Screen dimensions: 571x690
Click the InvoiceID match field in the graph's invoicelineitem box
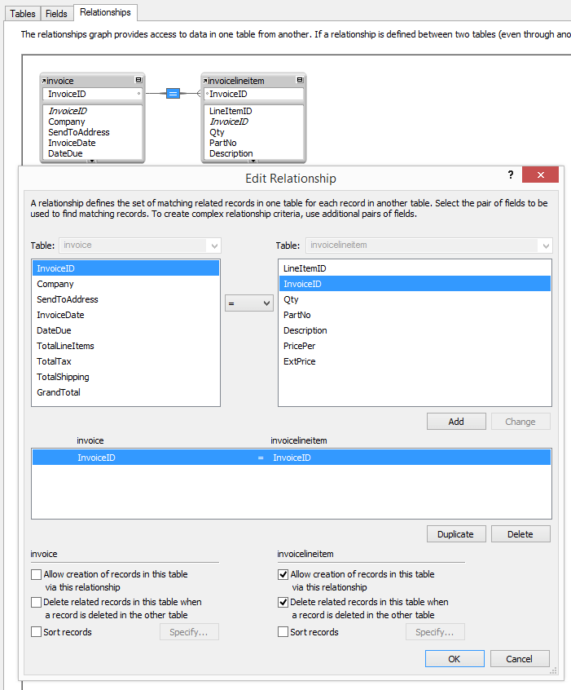click(253, 94)
